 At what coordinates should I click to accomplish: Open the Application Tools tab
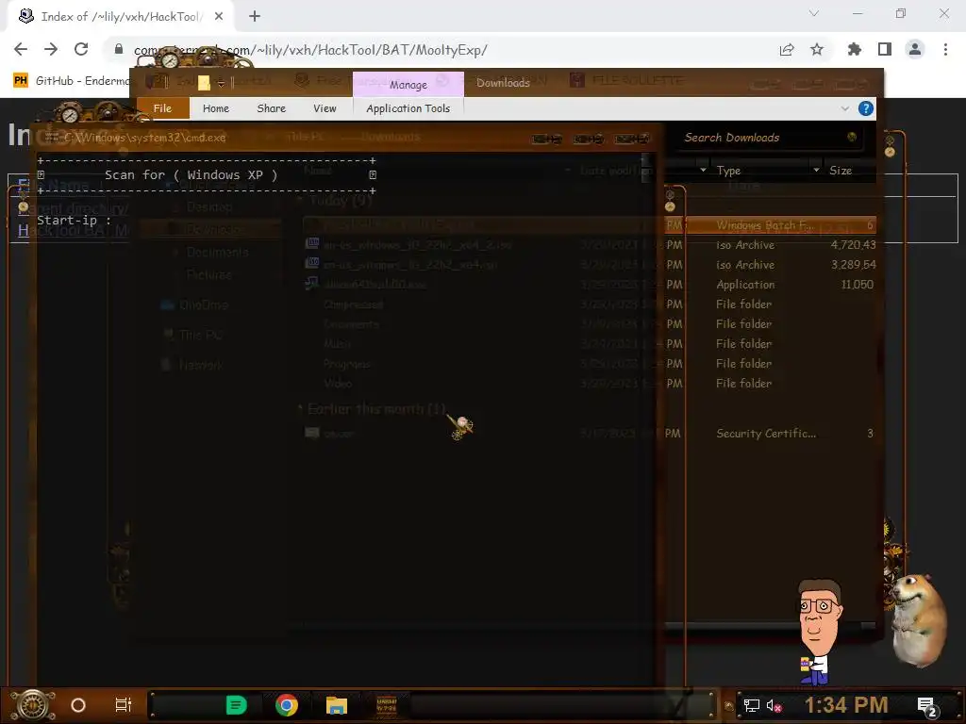(408, 108)
